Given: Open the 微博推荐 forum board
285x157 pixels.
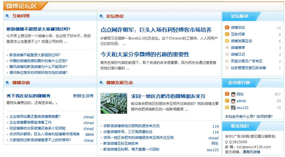Looking at the screenshot, I should [x=238, y=48].
